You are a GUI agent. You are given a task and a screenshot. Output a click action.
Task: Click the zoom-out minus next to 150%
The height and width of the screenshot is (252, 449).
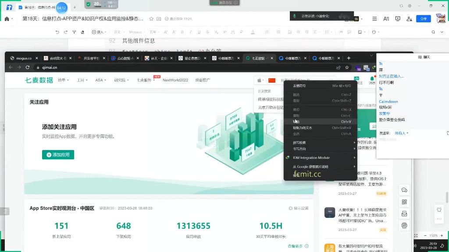[425, 235]
